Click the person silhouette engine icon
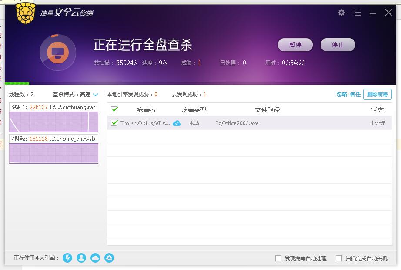The image size is (401, 270). pos(81,258)
